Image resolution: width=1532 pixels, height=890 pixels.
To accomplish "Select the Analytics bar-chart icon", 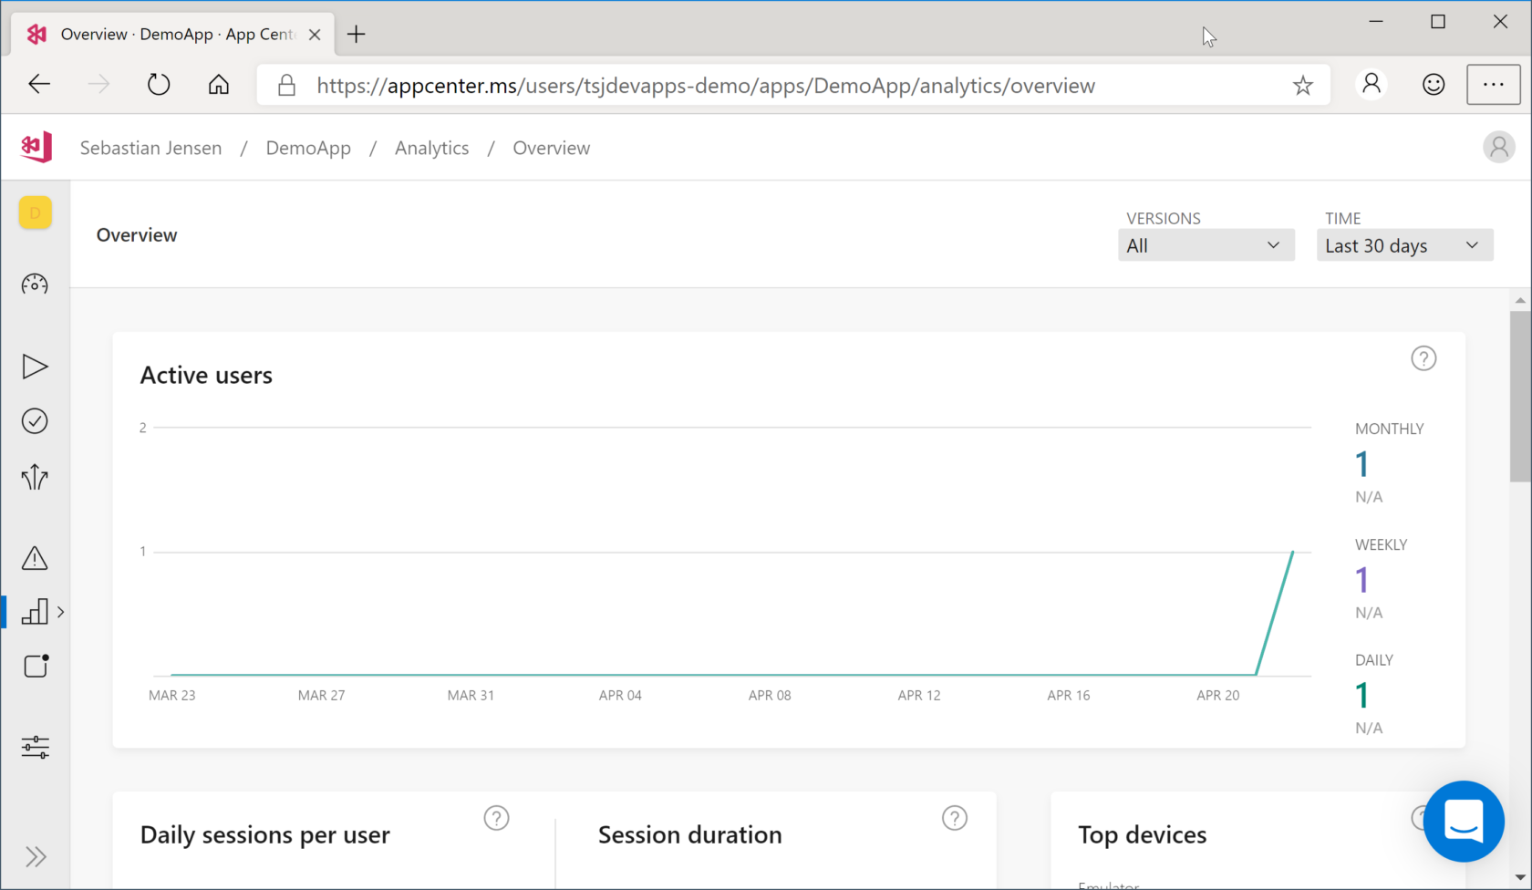I will click(36, 611).
